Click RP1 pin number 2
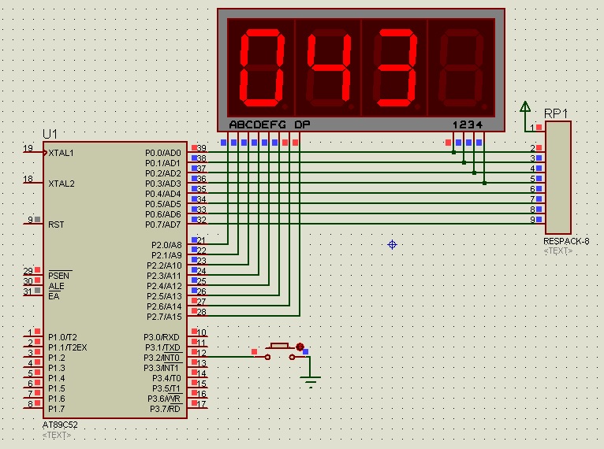The height and width of the screenshot is (449, 604). pos(532,148)
